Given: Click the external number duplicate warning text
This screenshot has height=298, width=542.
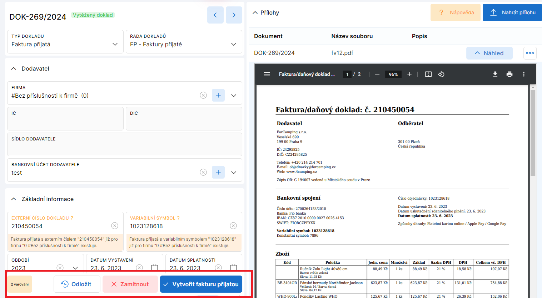Looking at the screenshot, I should click(x=65, y=242).
